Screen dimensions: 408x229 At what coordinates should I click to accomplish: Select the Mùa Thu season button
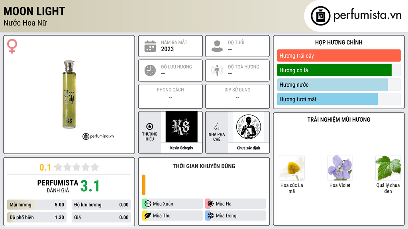coord(173,215)
